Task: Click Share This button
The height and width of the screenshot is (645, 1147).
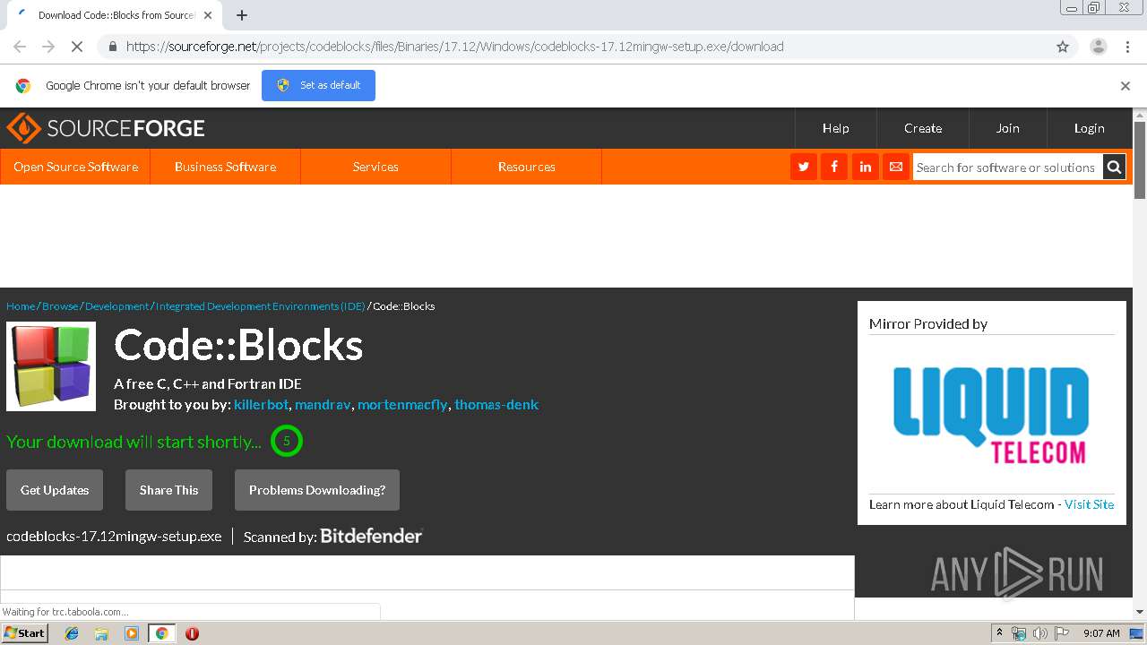Action: (x=168, y=490)
